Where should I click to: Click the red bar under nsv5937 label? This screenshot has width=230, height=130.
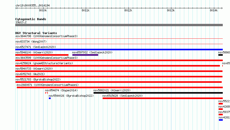pos(221,115)
